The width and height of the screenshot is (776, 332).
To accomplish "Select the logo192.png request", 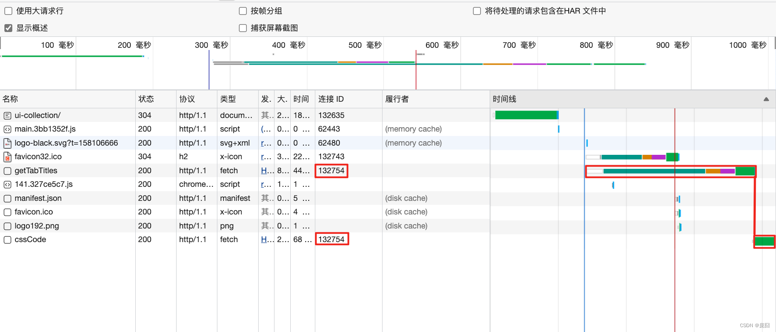I will [x=37, y=226].
